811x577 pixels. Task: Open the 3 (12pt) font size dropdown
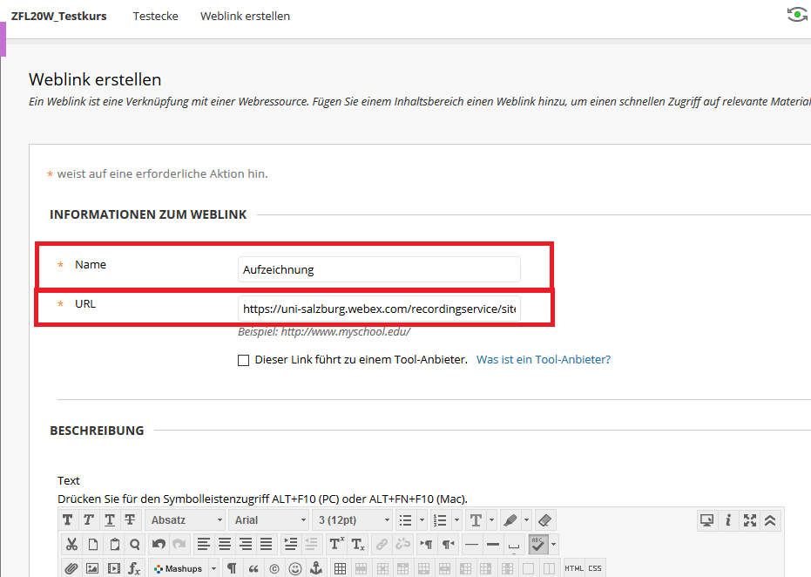[352, 520]
